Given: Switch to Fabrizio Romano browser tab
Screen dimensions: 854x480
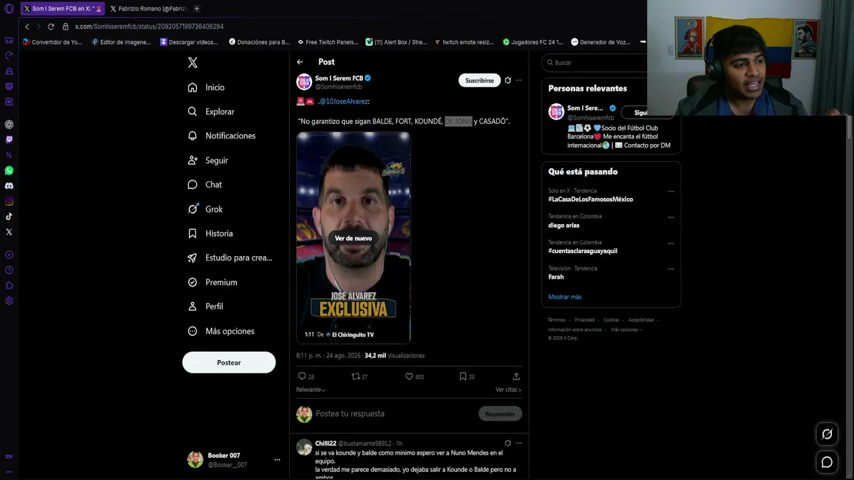Looking at the screenshot, I should pyautogui.click(x=147, y=9).
